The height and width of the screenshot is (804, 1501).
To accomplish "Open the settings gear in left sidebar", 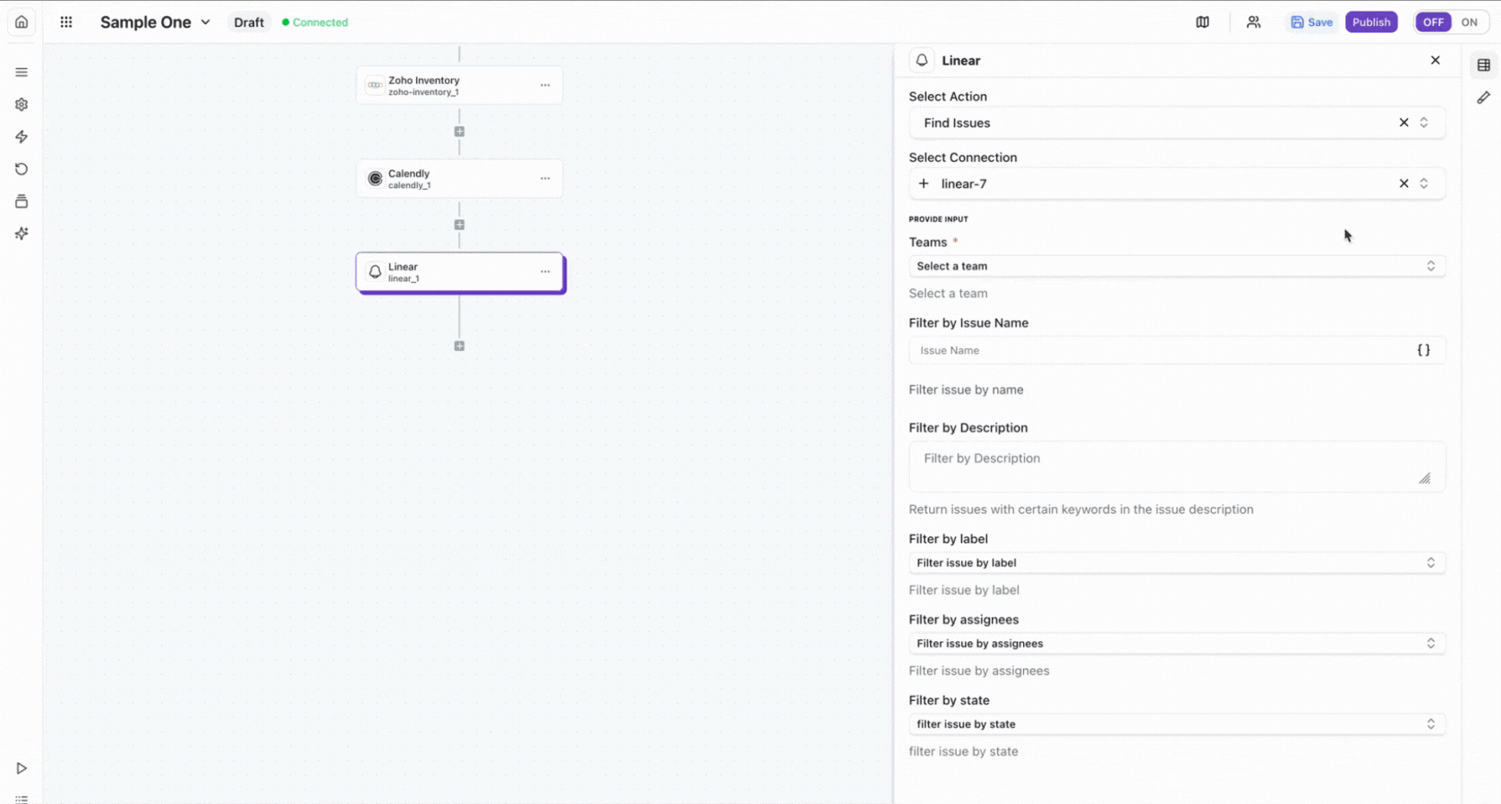I will [x=21, y=105].
